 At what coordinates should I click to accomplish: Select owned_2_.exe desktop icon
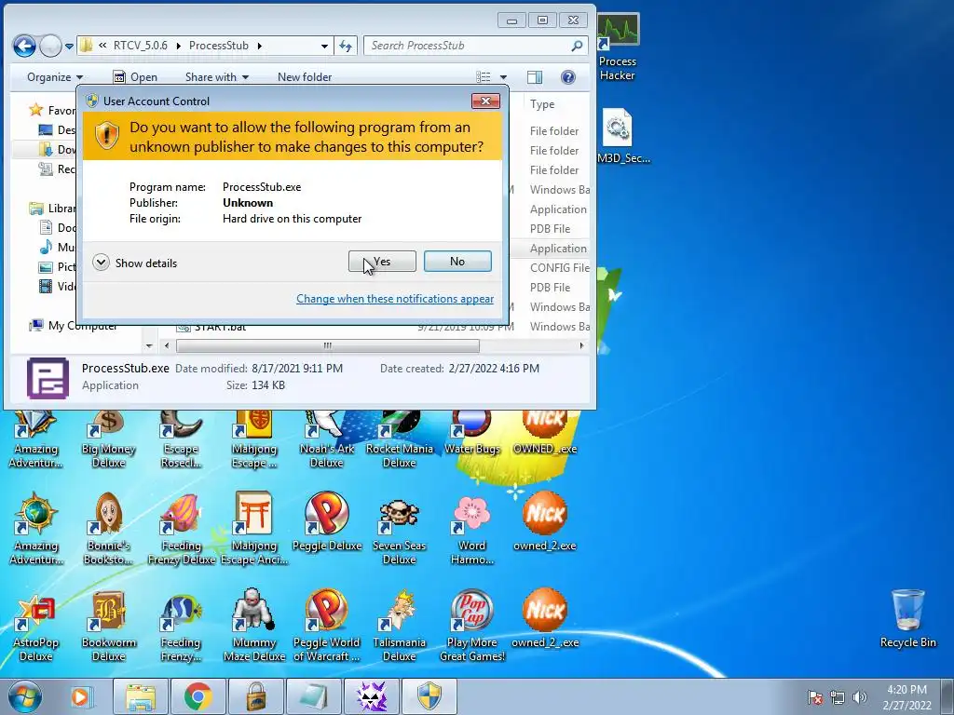pos(544,619)
